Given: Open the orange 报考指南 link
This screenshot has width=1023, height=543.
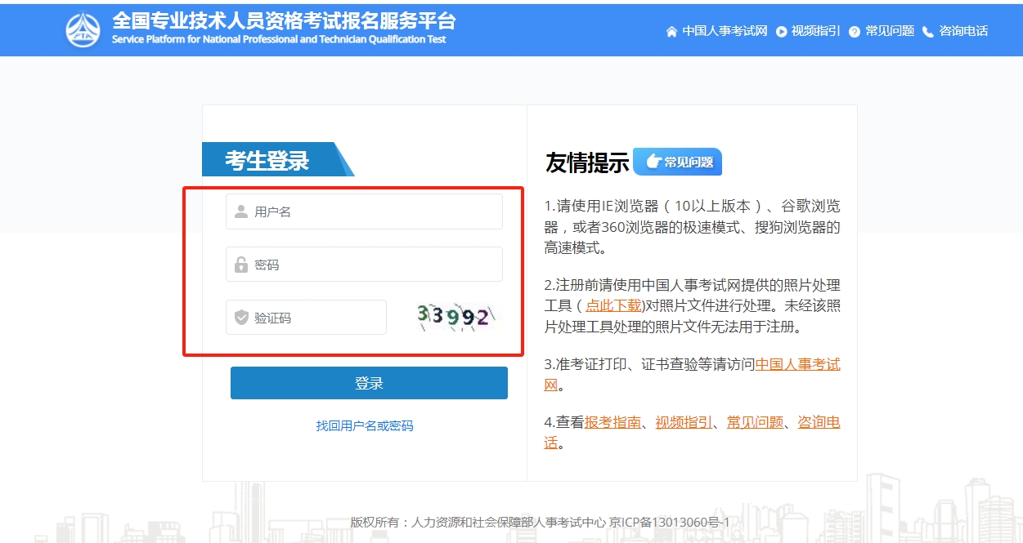Looking at the screenshot, I should click(x=612, y=423).
